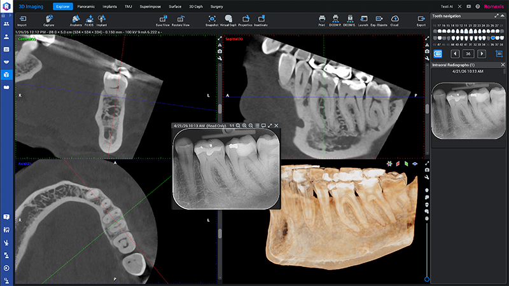The width and height of the screenshot is (509, 286).
Task: Switch to the Surgery tab
Action: coord(216,6)
